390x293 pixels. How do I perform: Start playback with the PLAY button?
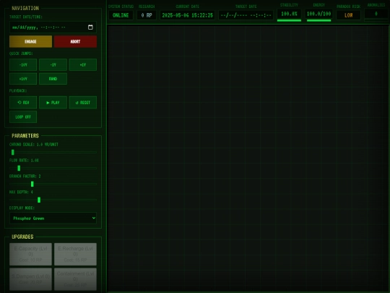click(x=53, y=103)
